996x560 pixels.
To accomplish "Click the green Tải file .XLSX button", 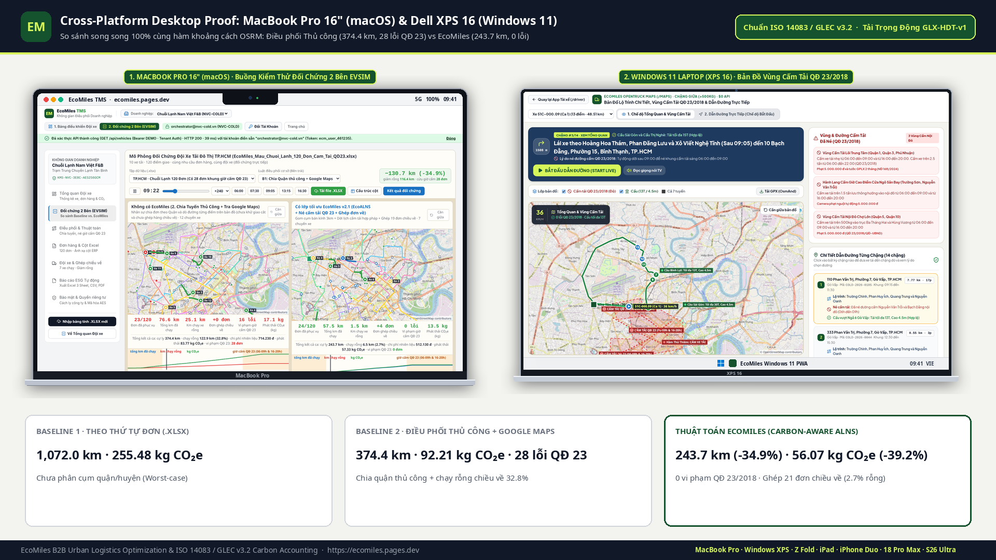I will 328,191.
